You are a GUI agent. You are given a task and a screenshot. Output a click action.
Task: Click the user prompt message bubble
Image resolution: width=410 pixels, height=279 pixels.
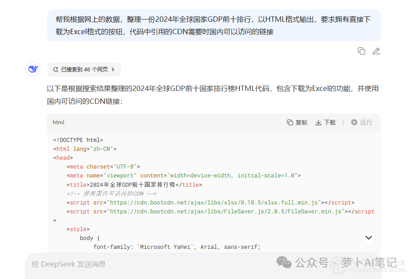tap(214, 25)
